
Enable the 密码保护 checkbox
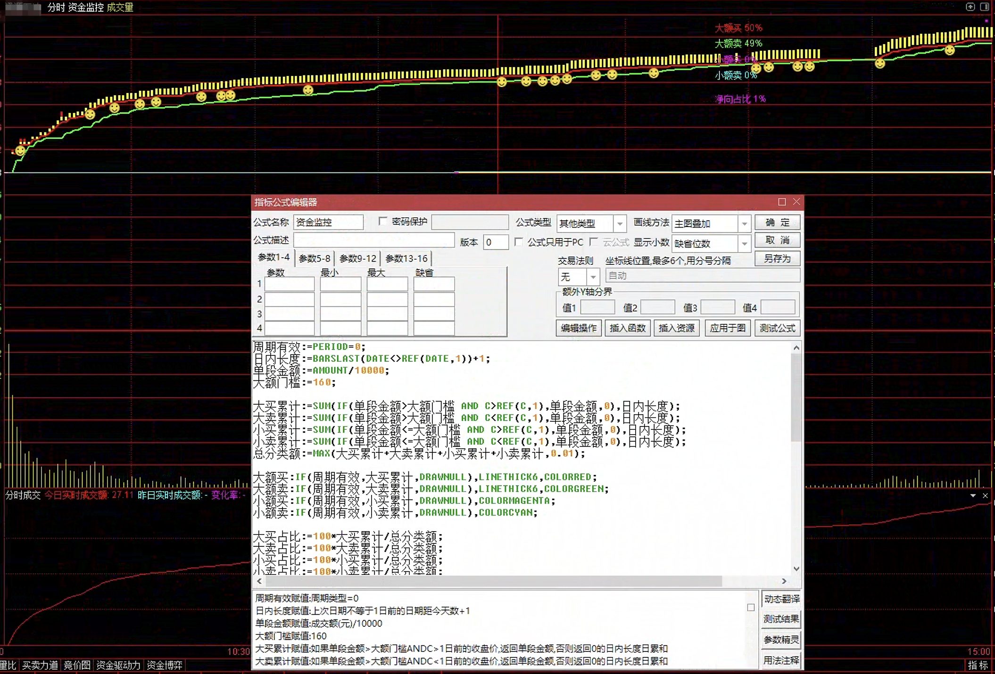[383, 221]
